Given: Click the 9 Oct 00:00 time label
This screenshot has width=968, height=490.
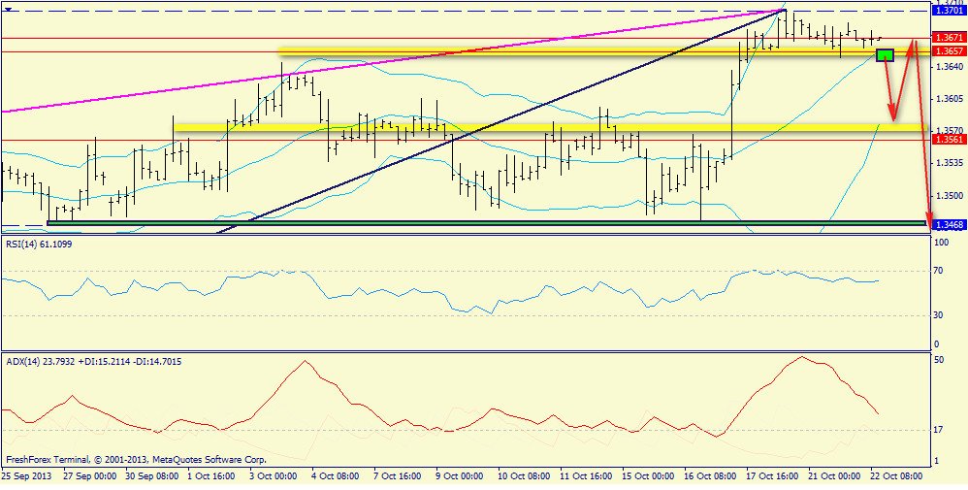Looking at the screenshot, I should pyautogui.click(x=461, y=476).
